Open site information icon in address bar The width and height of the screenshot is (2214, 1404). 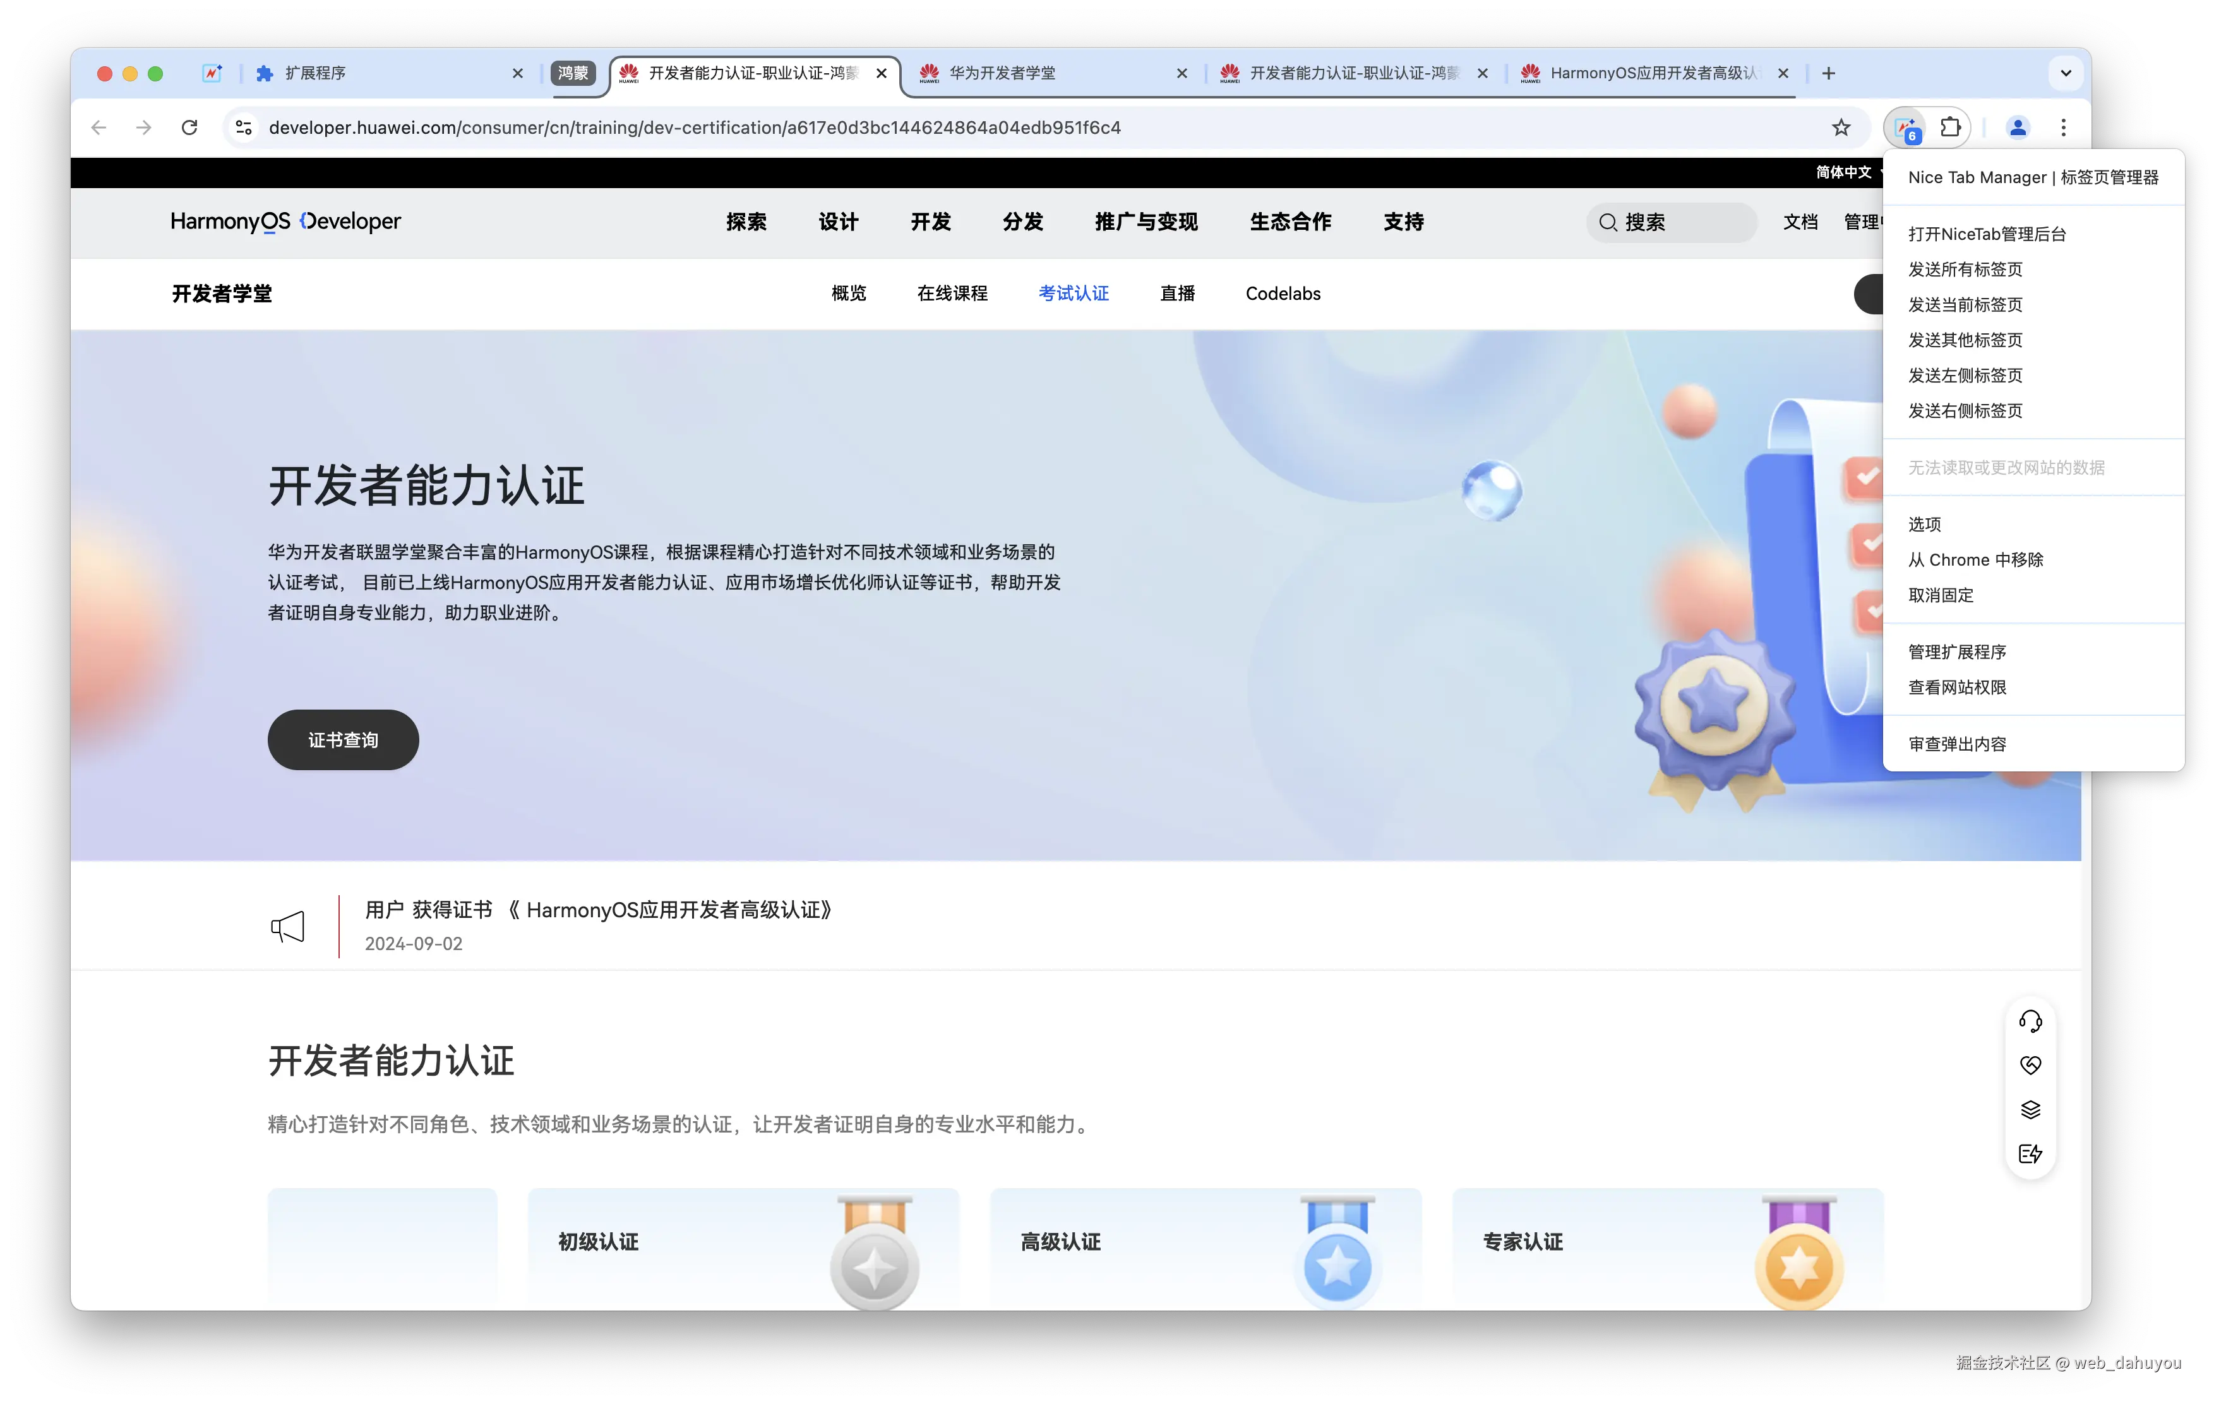242,128
